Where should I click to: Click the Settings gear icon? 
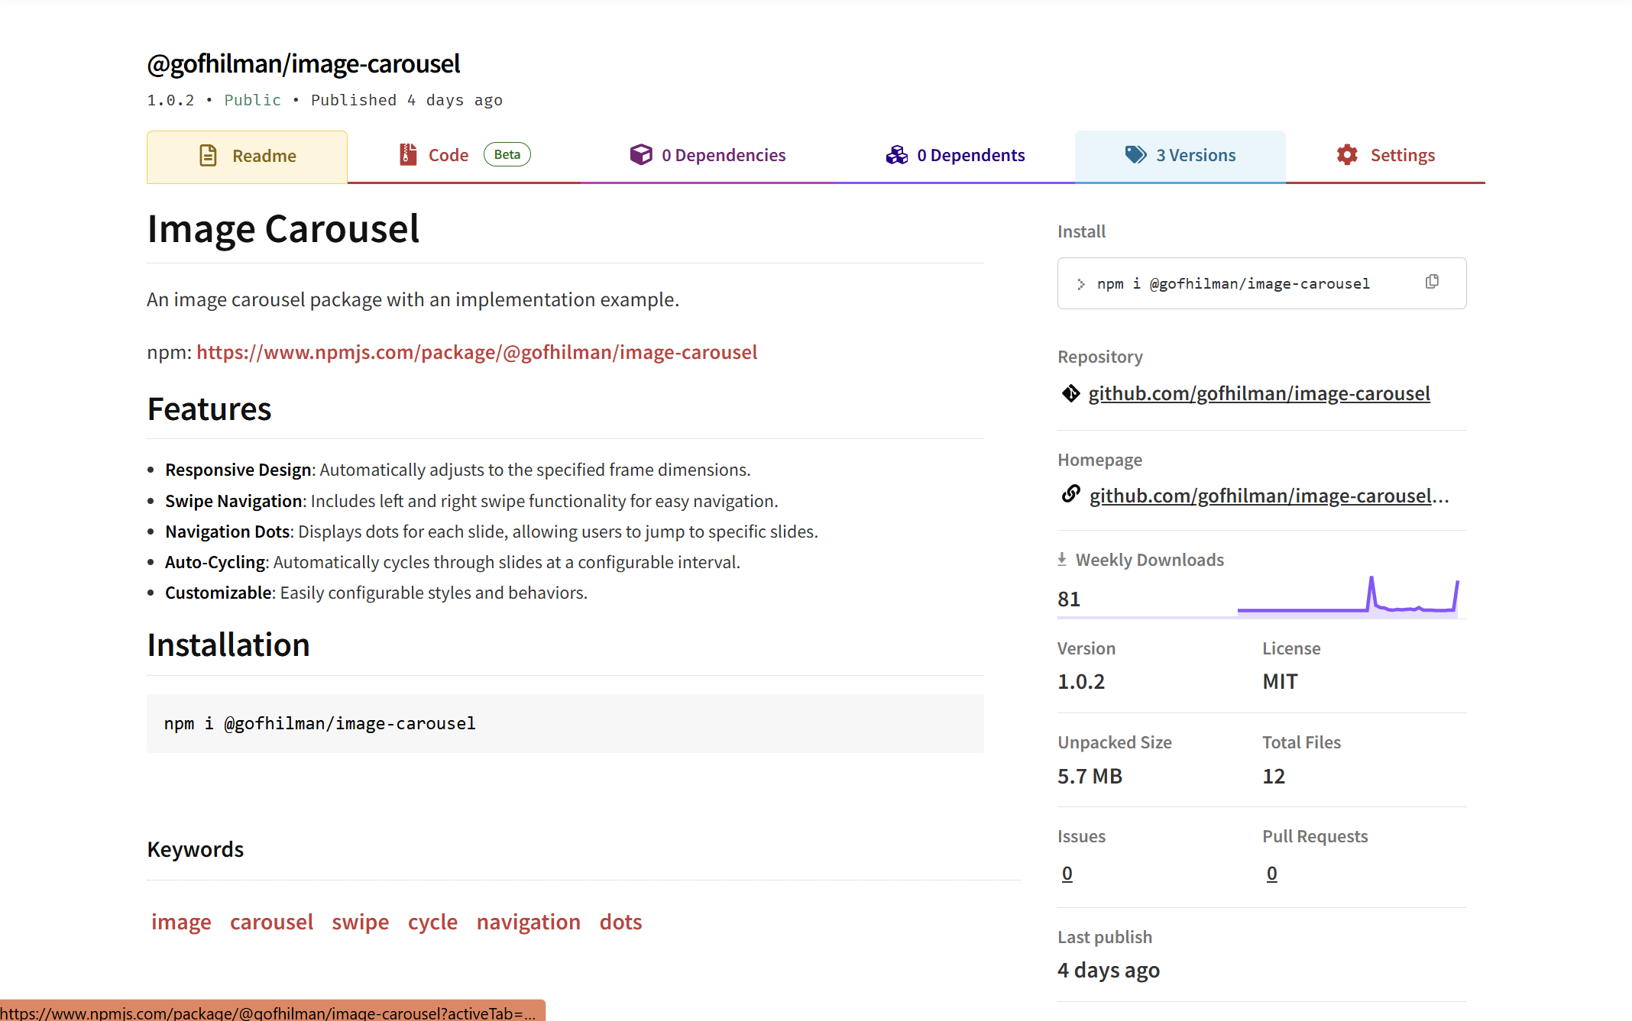coord(1348,155)
